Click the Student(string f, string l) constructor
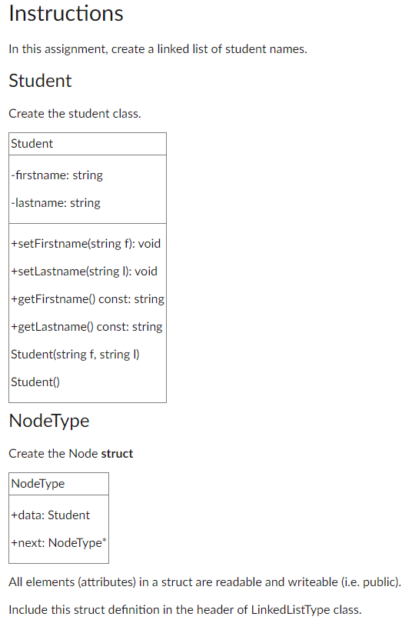 pos(75,355)
